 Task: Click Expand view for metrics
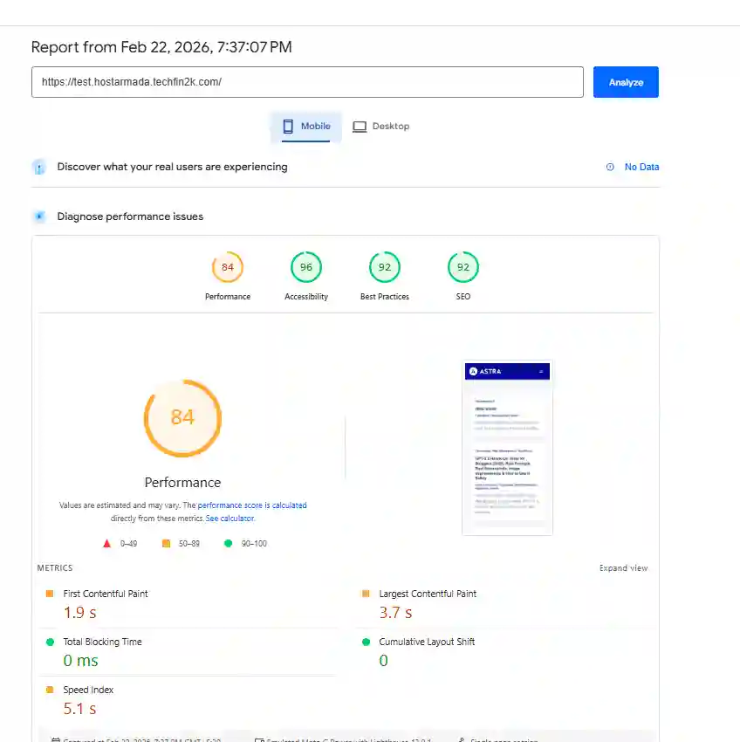click(x=623, y=568)
